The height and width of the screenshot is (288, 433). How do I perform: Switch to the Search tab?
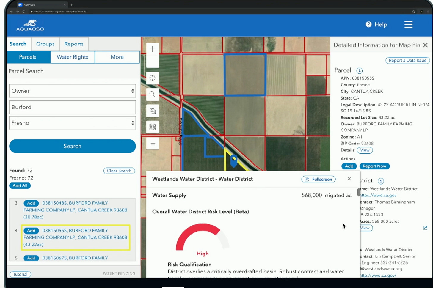(18, 44)
